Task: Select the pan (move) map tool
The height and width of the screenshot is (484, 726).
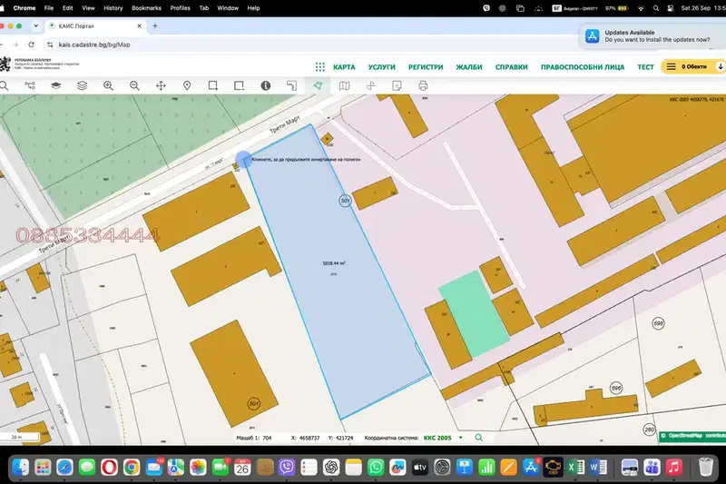Action: coord(161,85)
